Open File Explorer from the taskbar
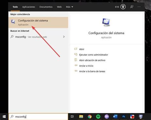The height and width of the screenshot is (120, 151). (81, 117)
